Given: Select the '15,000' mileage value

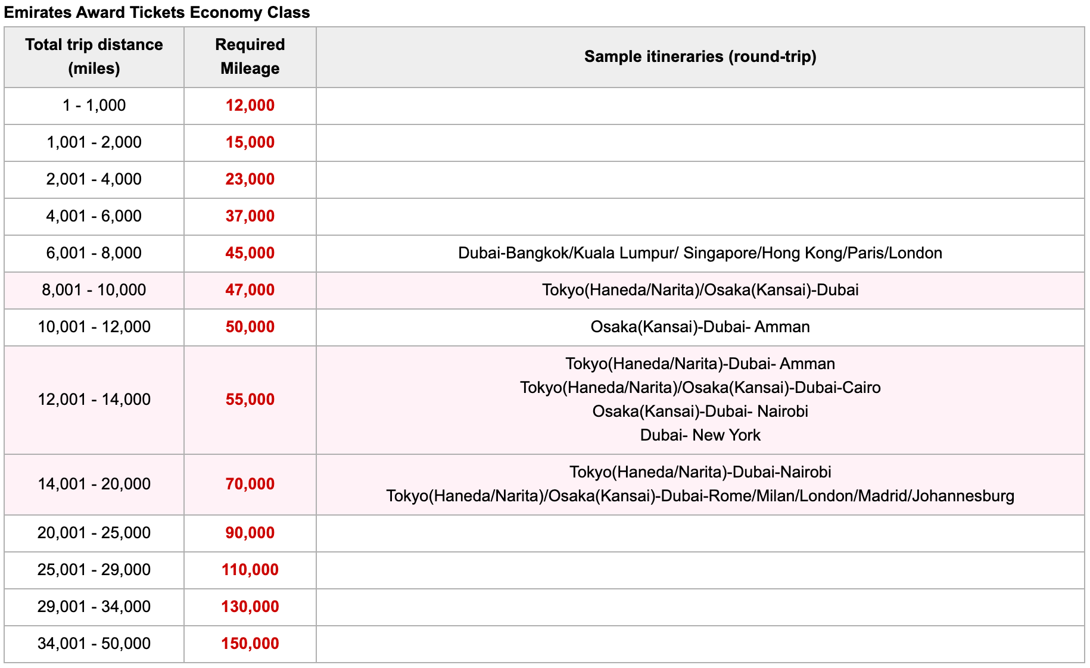Looking at the screenshot, I should [250, 142].
